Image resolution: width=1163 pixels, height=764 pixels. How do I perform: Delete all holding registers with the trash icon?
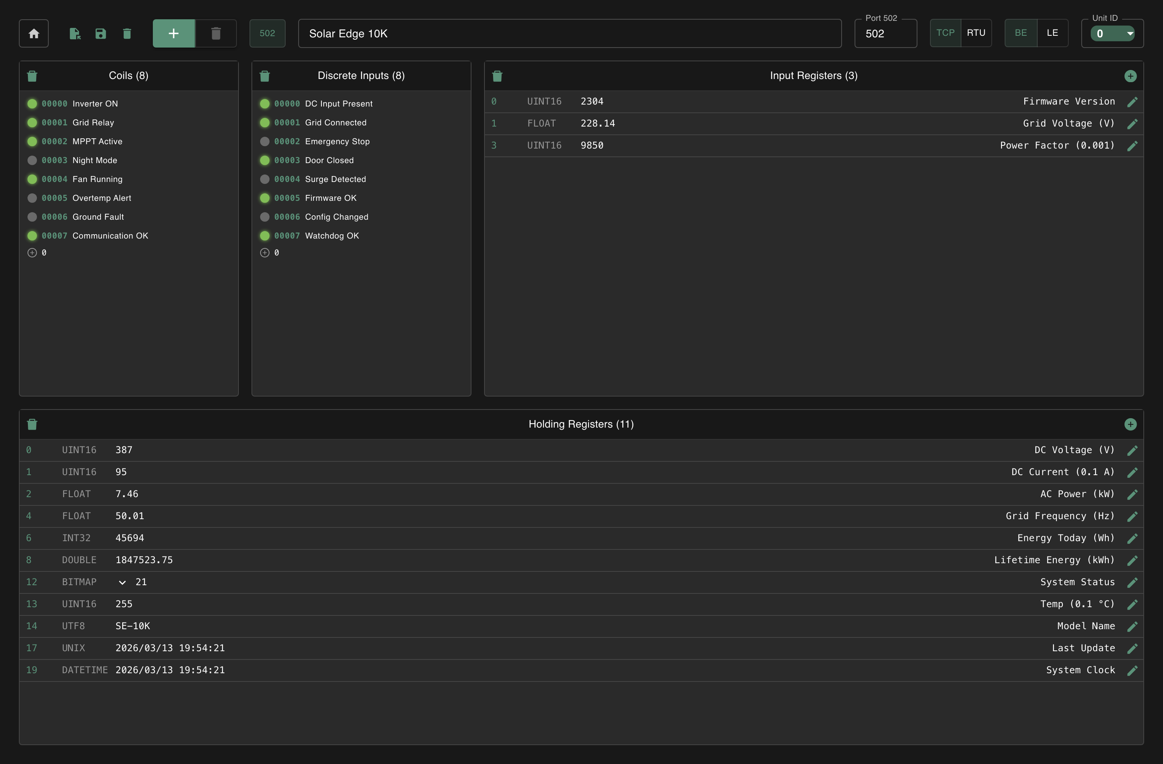pyautogui.click(x=32, y=424)
